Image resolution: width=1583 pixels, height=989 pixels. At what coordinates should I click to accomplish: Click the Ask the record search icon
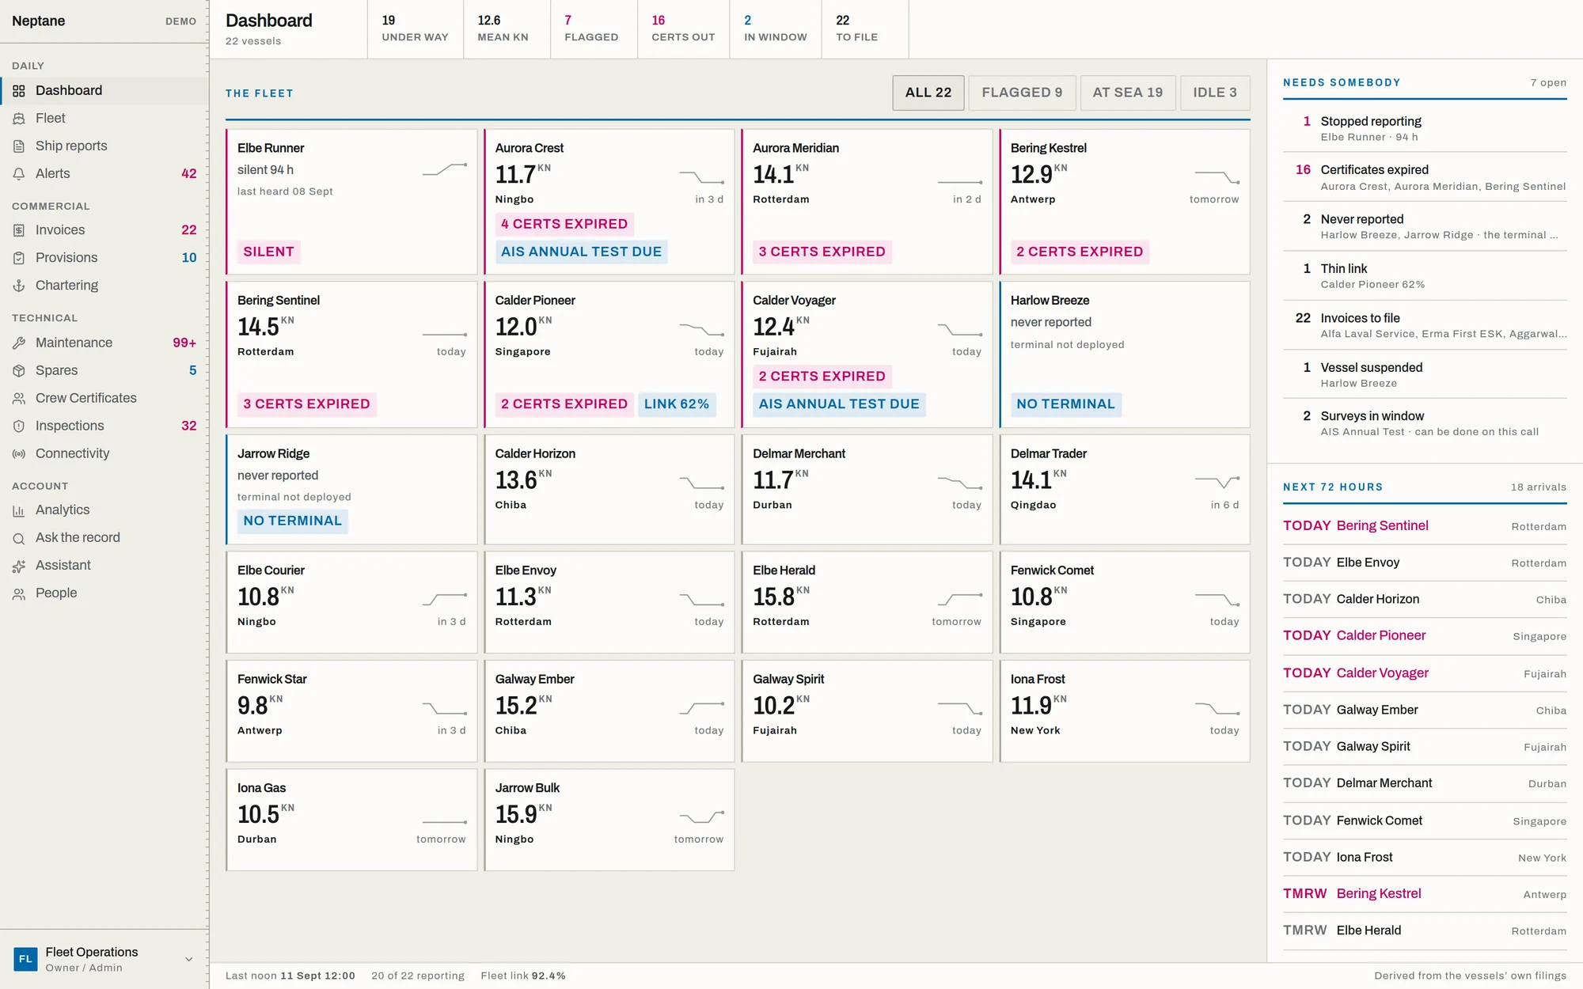(19, 538)
